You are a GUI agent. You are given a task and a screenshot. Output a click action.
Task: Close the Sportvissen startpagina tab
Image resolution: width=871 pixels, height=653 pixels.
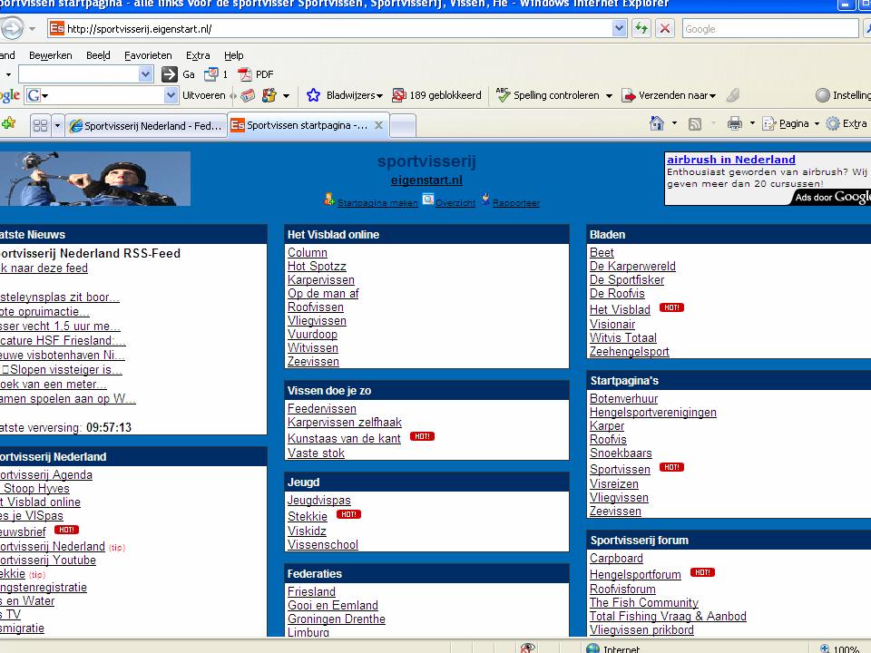pyautogui.click(x=378, y=125)
